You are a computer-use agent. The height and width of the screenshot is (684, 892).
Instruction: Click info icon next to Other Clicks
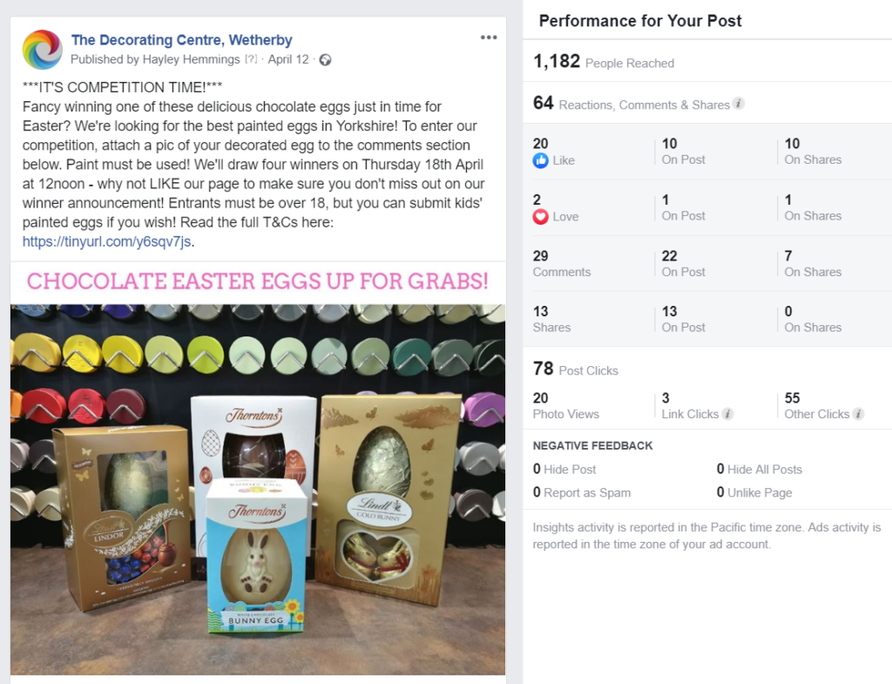point(858,414)
